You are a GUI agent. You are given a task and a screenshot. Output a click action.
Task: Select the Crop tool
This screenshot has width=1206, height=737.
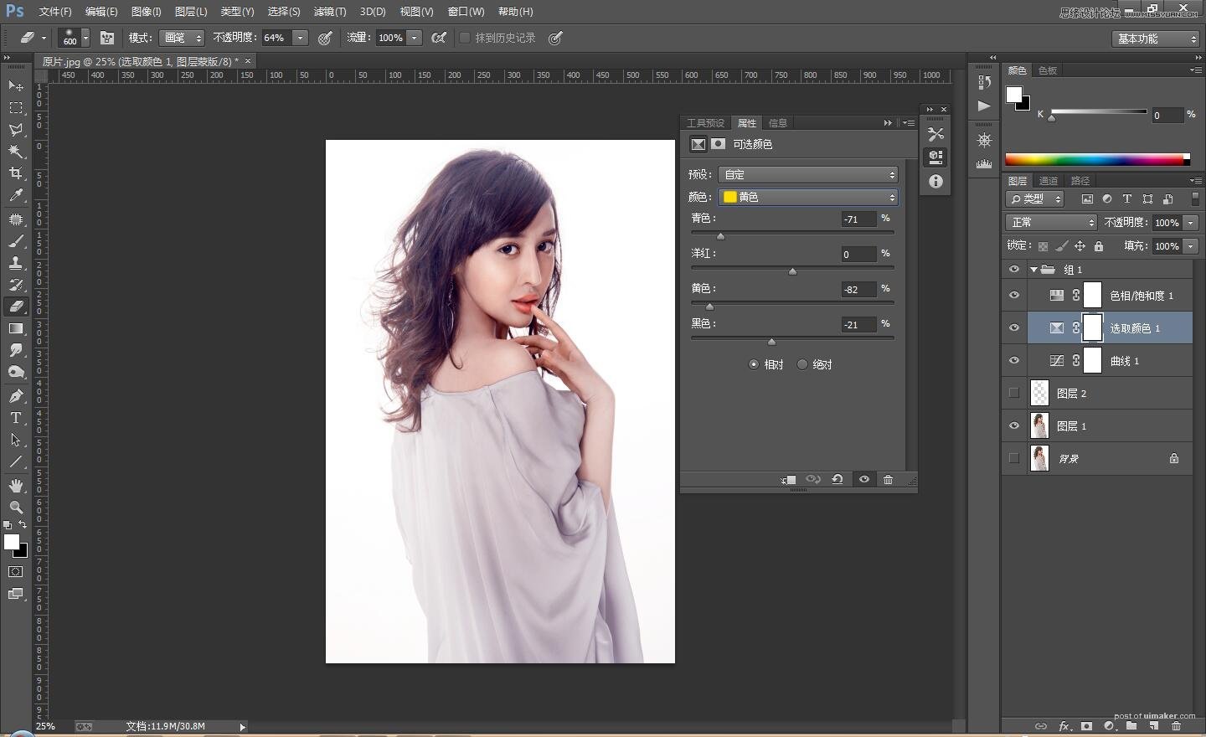pos(16,173)
